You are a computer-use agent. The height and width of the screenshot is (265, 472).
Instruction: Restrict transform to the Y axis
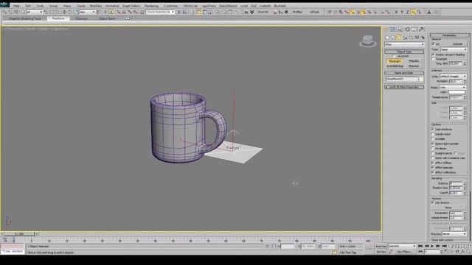(x=402, y=12)
